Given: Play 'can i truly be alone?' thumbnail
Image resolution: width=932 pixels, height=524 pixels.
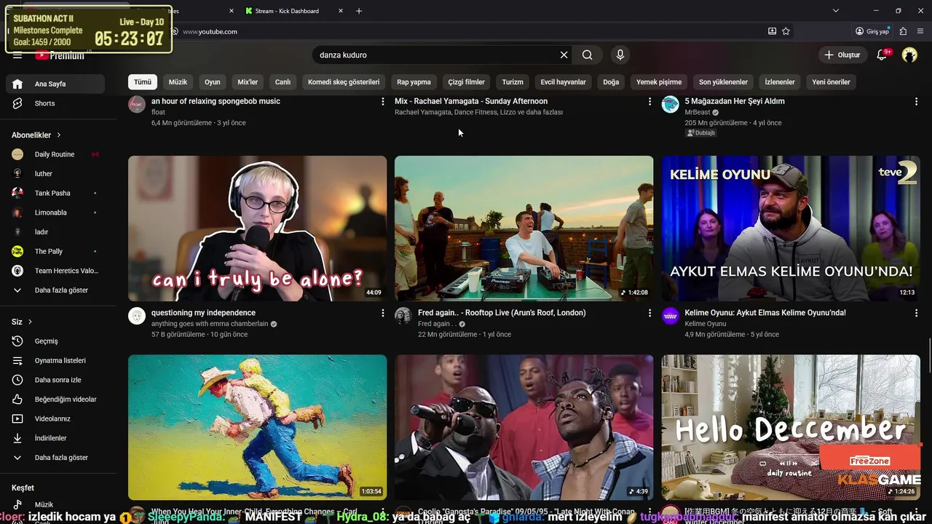Looking at the screenshot, I should pyautogui.click(x=258, y=229).
